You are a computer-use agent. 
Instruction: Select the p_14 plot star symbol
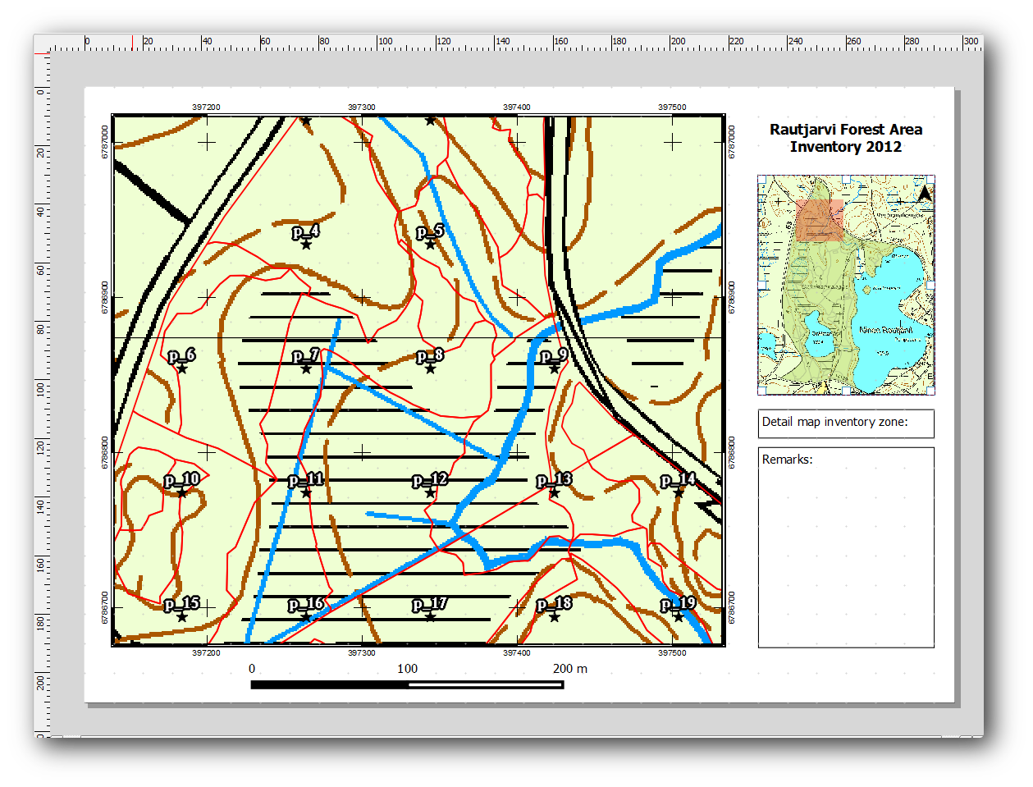[679, 492]
